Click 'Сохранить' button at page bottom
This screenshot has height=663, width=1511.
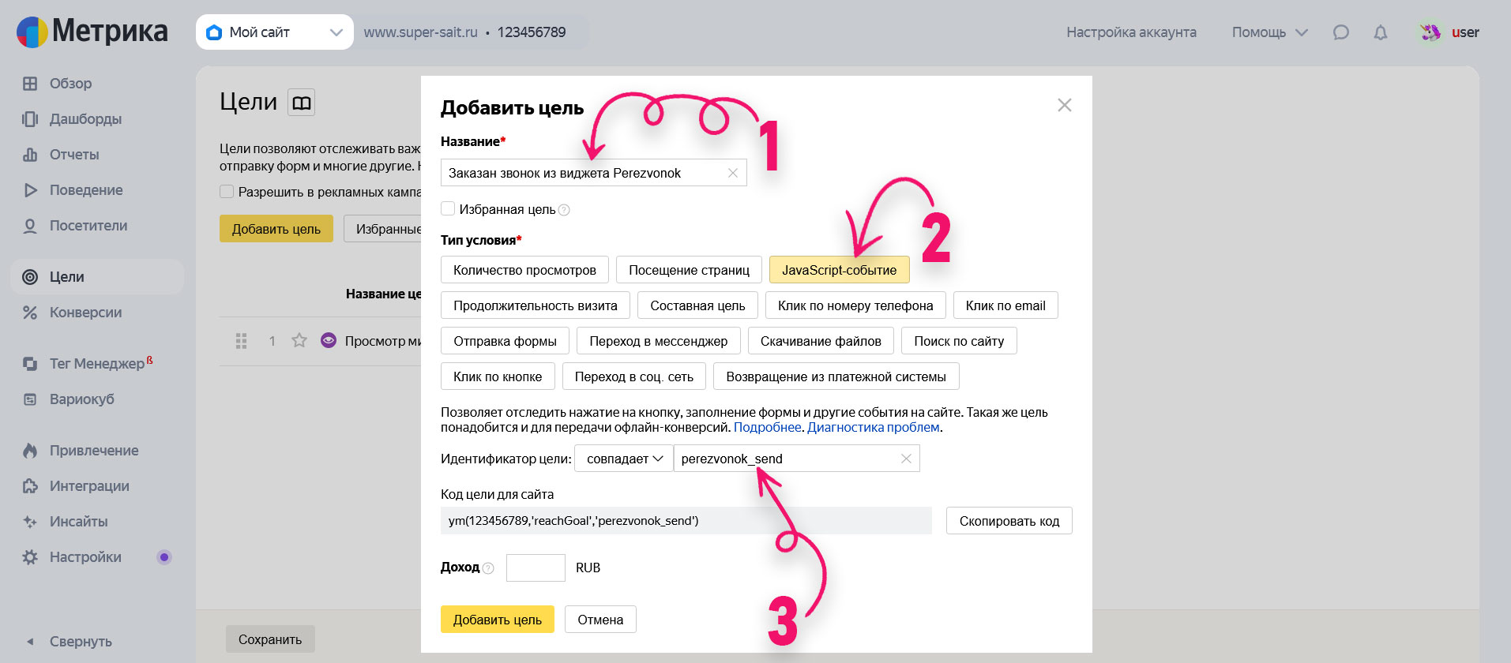point(270,639)
